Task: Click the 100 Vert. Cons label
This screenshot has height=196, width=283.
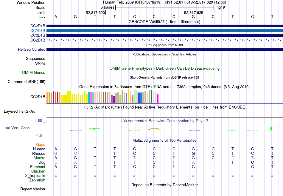Action: (x=17, y=128)
